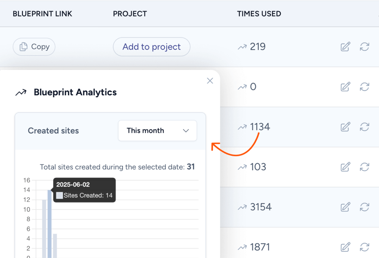The width and height of the screenshot is (379, 258).
Task: Open analytics trend icon beside 103
Action: pyautogui.click(x=242, y=167)
